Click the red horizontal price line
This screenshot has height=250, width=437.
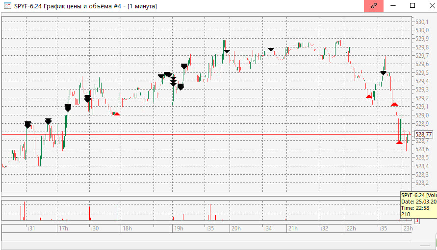206,135
